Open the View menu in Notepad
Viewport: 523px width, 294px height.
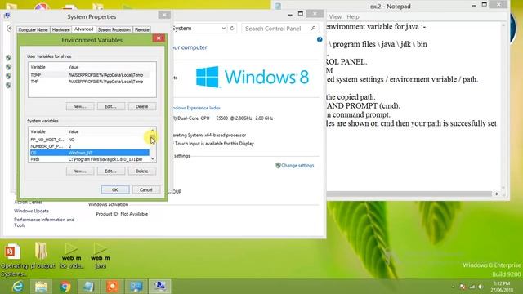335,16
